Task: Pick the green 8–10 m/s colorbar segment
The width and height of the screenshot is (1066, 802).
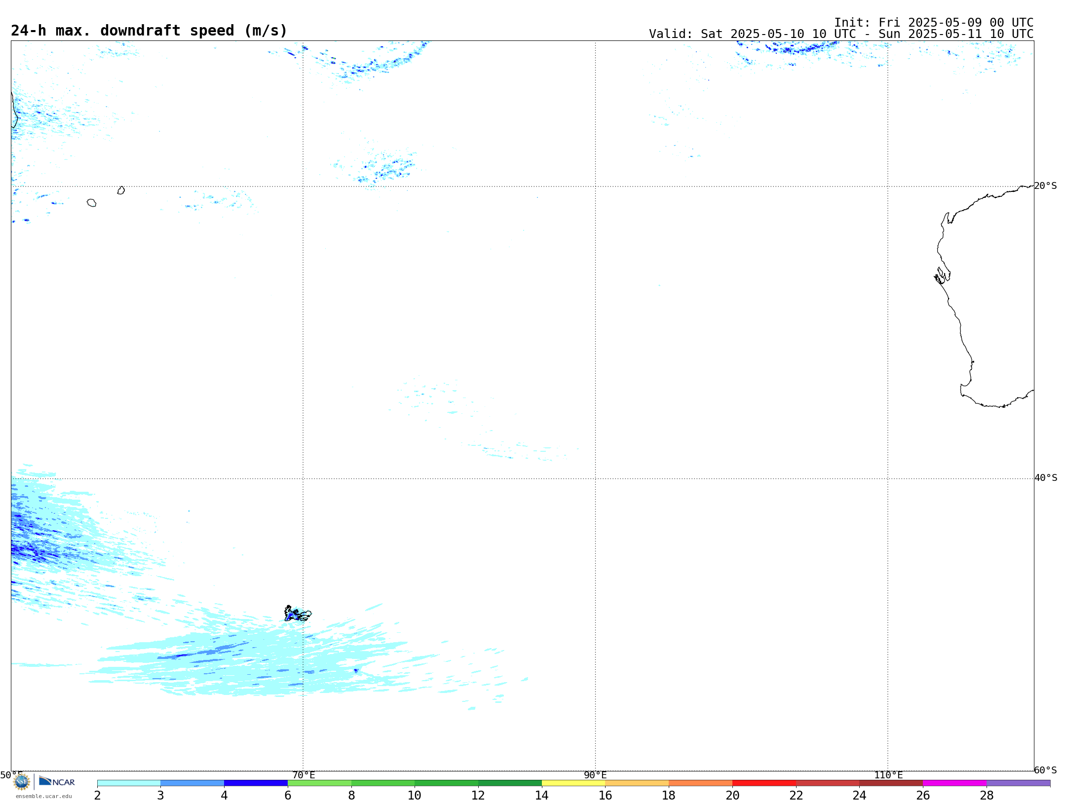Action: click(383, 783)
